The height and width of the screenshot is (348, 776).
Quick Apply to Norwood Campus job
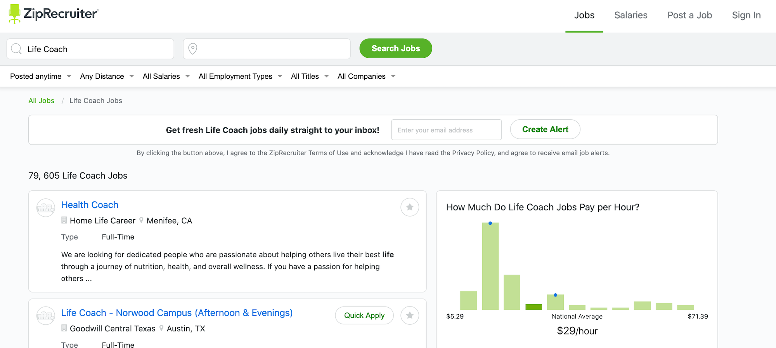click(364, 315)
